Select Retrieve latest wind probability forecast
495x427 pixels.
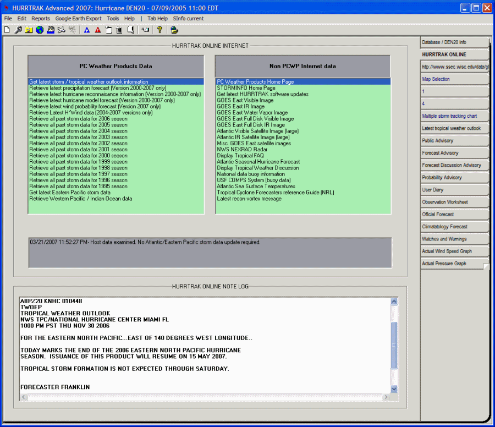(x=116, y=106)
